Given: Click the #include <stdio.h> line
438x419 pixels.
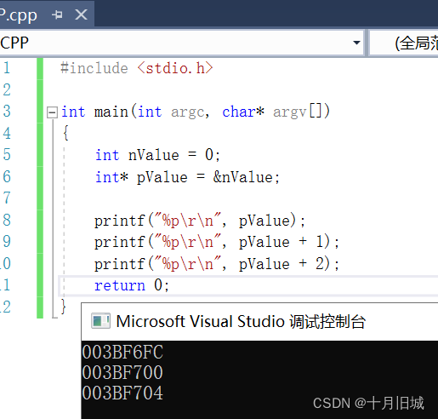Looking at the screenshot, I should pyautogui.click(x=137, y=68).
